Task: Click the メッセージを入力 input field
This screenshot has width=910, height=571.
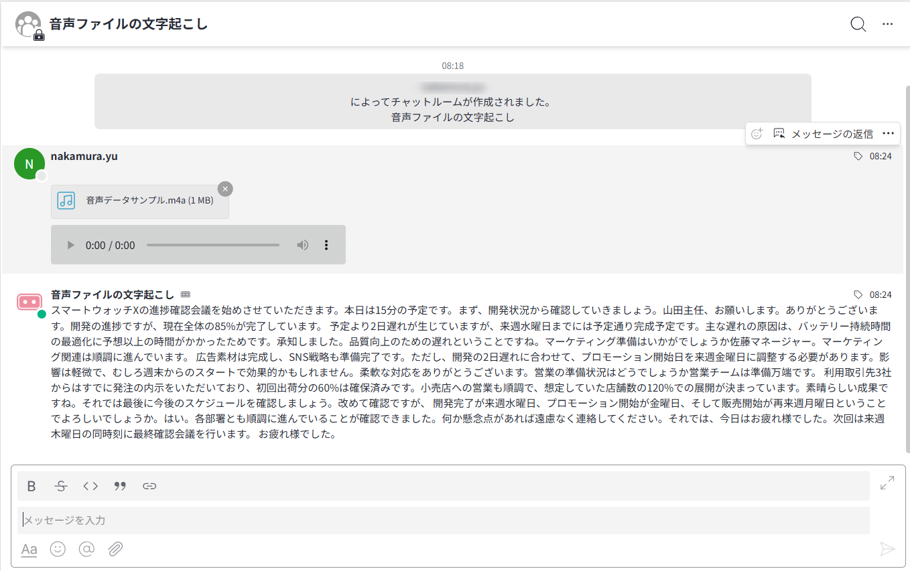Action: tap(442, 520)
